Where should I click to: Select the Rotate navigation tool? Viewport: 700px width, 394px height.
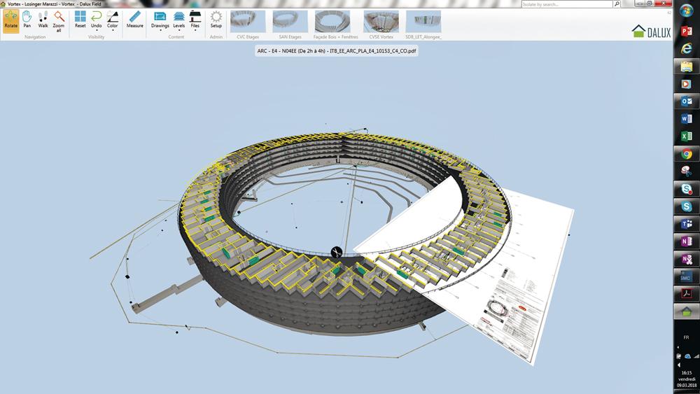(x=10, y=20)
